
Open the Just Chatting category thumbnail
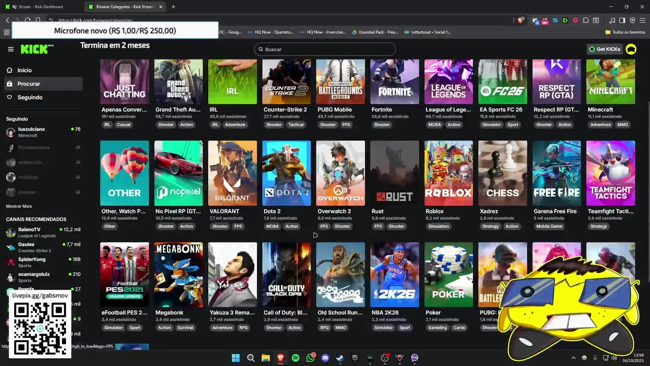click(x=124, y=81)
